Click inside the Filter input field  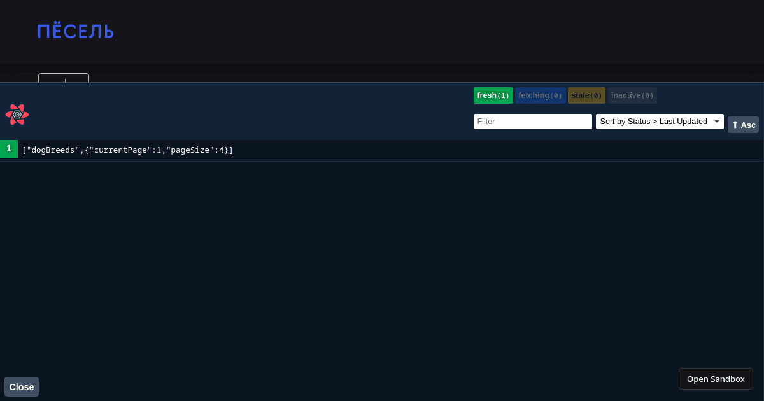tap(532, 121)
